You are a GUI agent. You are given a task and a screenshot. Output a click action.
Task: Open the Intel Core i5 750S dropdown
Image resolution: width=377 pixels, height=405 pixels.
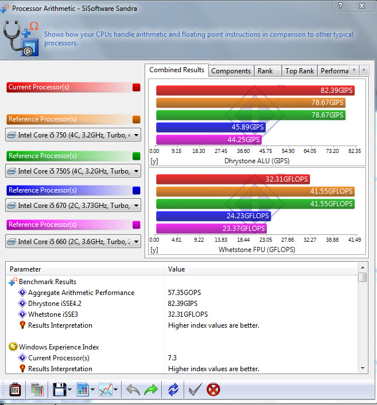(73, 171)
